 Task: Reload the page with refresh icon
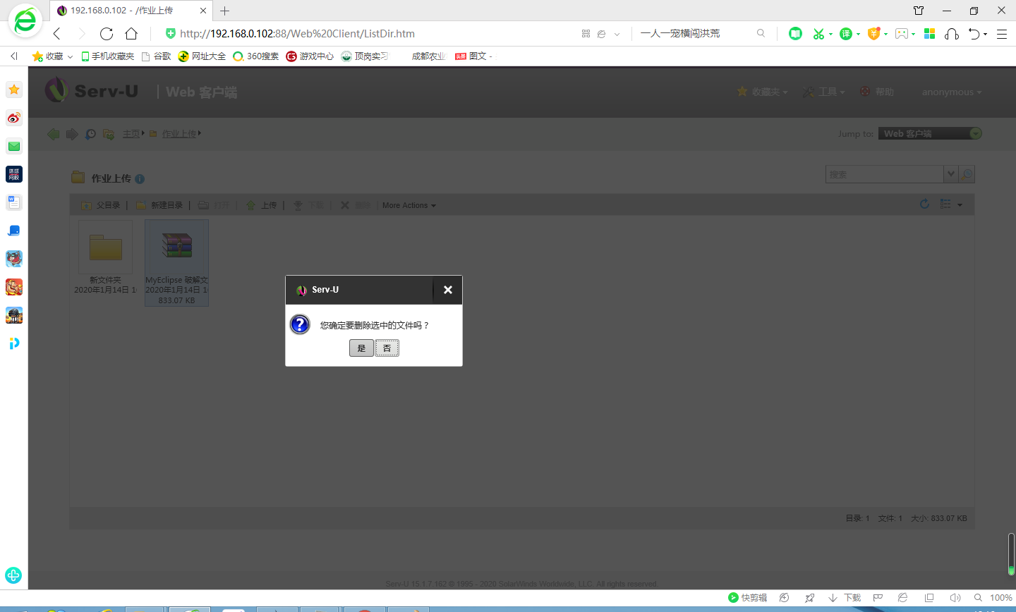pos(107,34)
